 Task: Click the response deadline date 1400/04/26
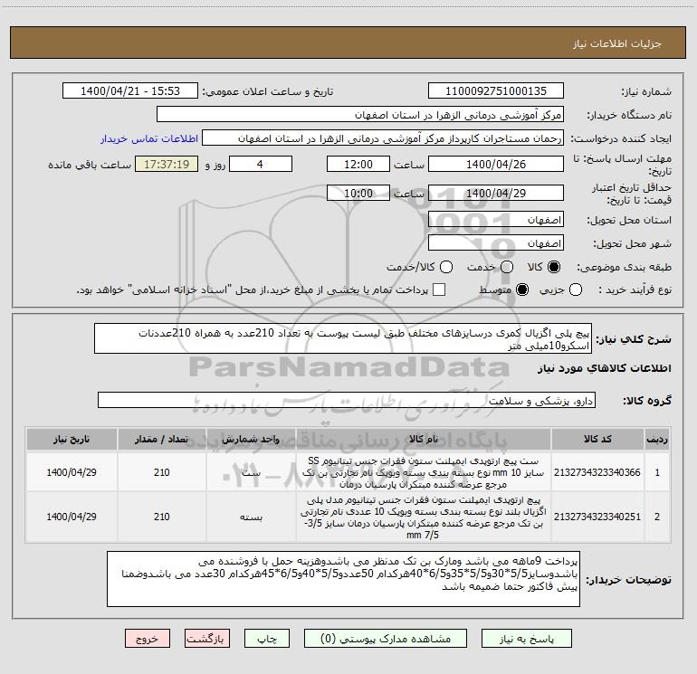click(x=496, y=165)
